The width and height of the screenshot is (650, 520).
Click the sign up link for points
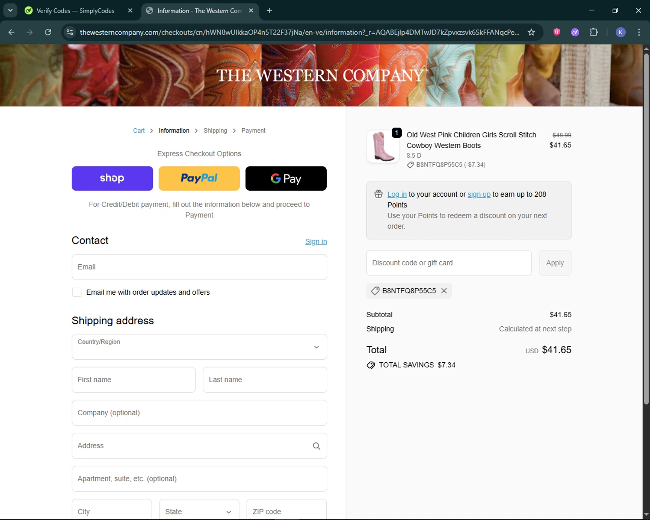click(479, 195)
